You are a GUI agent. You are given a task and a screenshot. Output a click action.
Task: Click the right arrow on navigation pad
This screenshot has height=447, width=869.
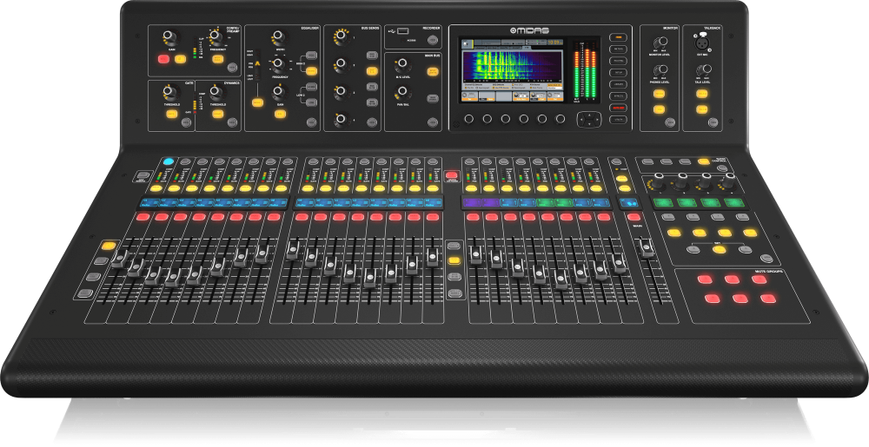pos(596,120)
